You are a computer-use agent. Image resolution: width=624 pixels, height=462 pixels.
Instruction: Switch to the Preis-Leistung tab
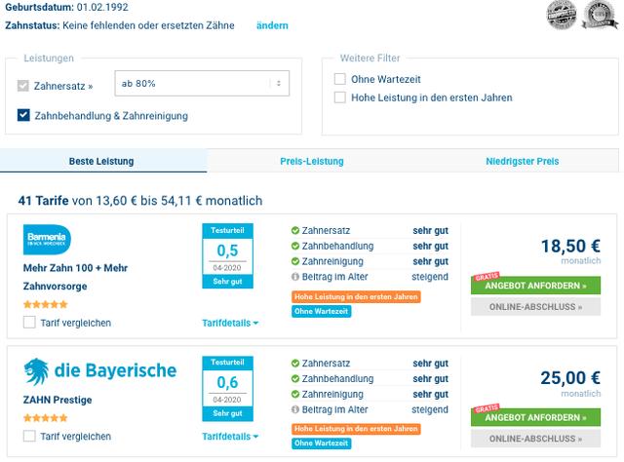coord(312,161)
